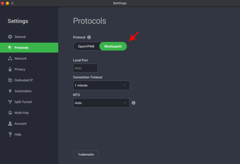Expand the MTU Auto dropdown
This screenshot has width=240, height=164.
tap(101, 103)
